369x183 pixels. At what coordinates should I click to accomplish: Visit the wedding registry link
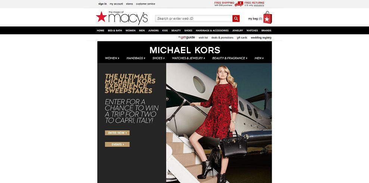pyautogui.click(x=261, y=38)
